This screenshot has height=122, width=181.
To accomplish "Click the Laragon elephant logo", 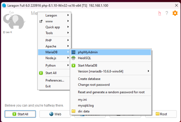I will pos(14,20).
